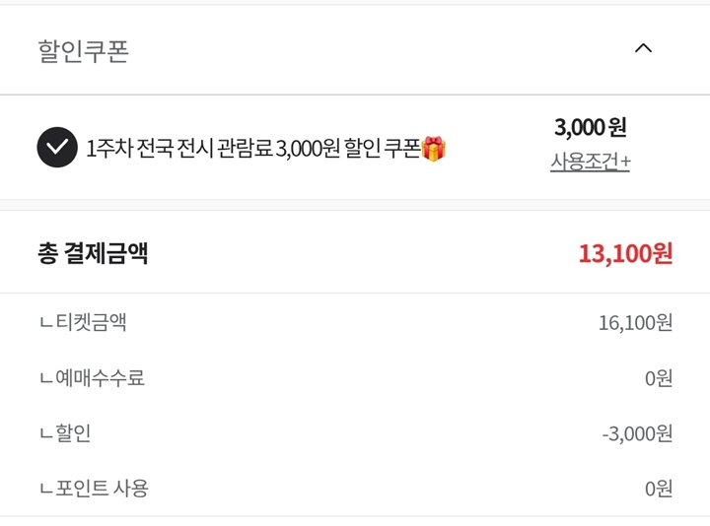Click the 0원 value for 예매수수료
The width and height of the screenshot is (710, 526).
(x=659, y=377)
